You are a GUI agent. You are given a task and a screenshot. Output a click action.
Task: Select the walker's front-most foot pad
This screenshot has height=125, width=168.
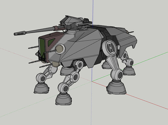[63, 99]
